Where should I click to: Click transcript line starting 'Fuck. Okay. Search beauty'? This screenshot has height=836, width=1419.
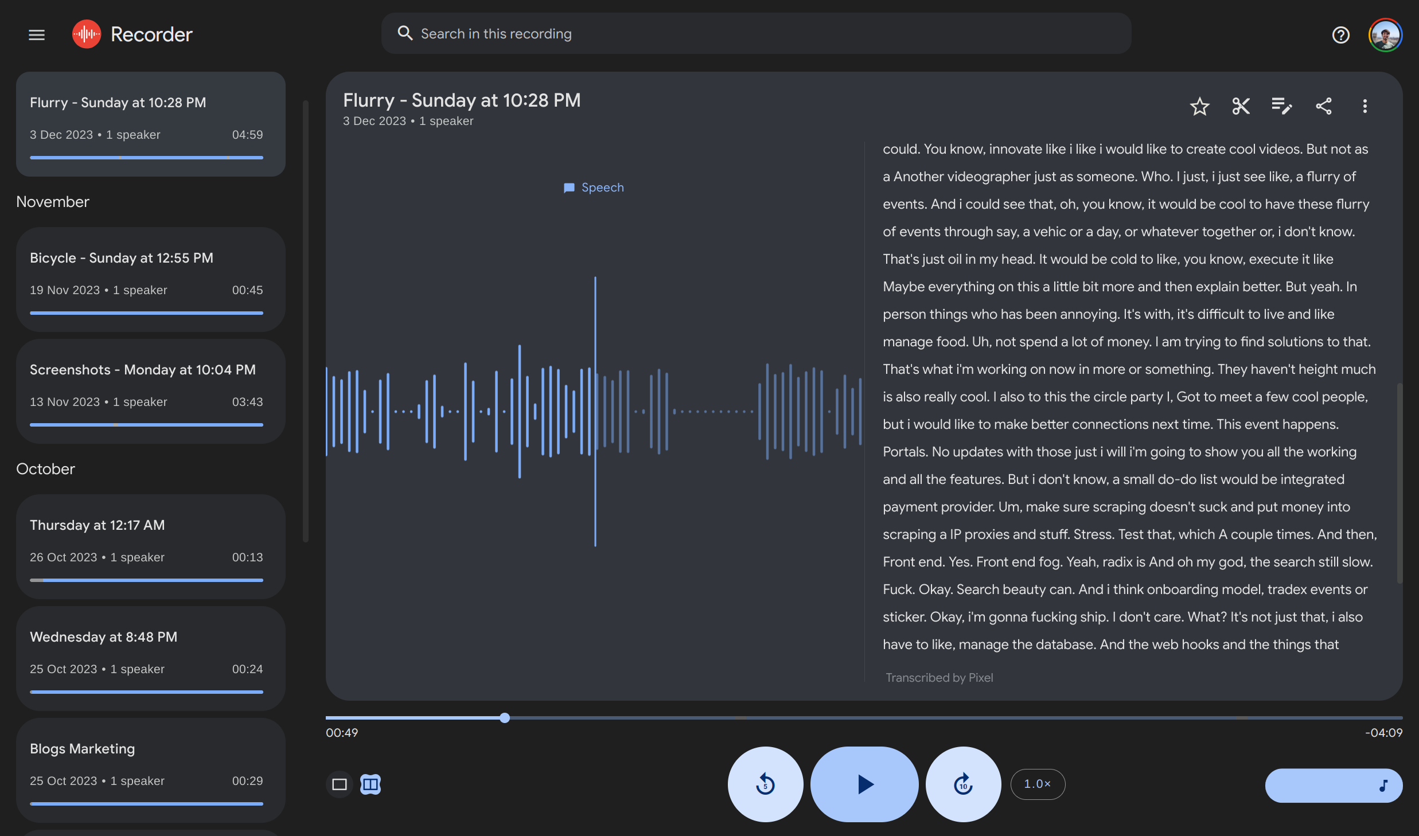pyautogui.click(x=1125, y=589)
